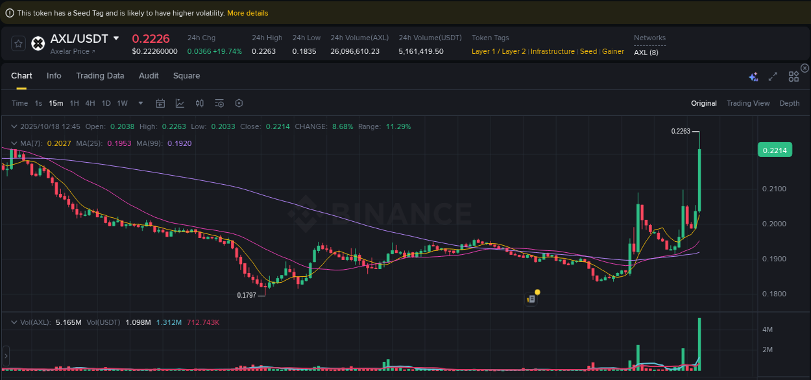
Task: Open the date range calendar icon
Action: [x=160, y=103]
